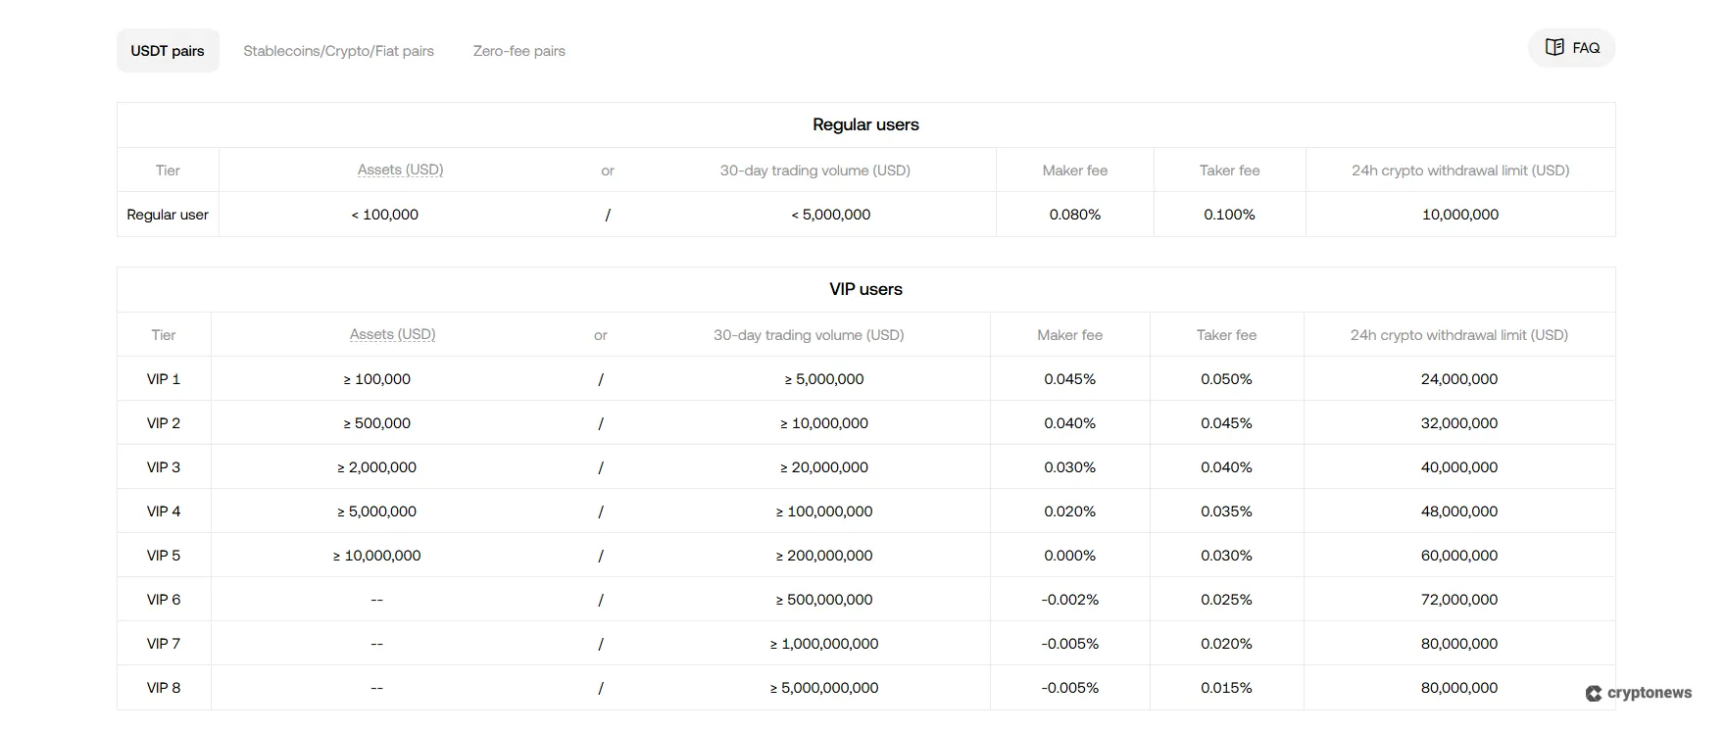Click the 0.035% taker fee for VIP 4
The height and width of the screenshot is (731, 1725).
click(1226, 512)
